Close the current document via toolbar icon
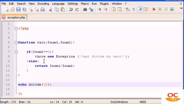This screenshot has height=104, width=184. point(30,10)
